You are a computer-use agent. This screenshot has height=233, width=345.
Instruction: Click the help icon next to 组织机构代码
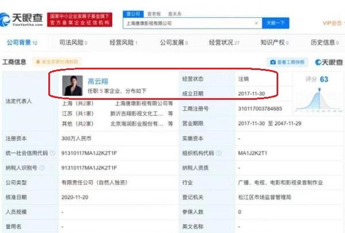(x=218, y=153)
